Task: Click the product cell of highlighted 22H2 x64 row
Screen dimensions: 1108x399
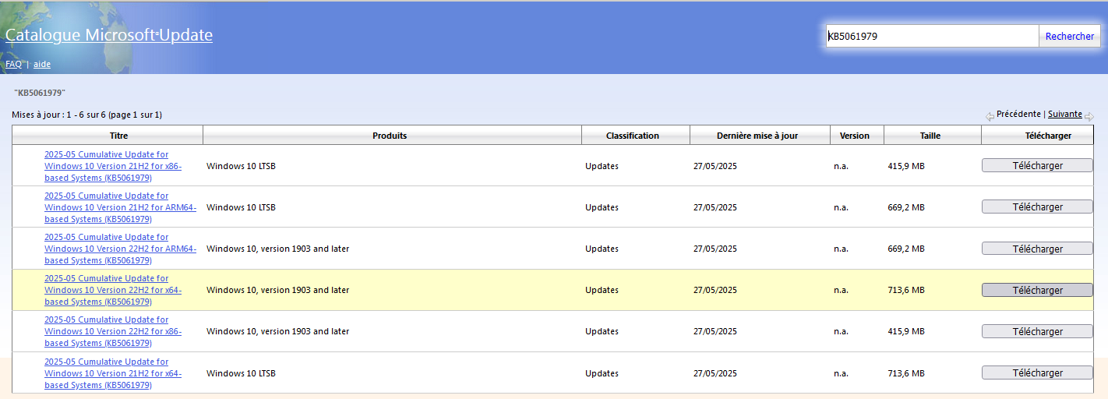Action: 277,290
